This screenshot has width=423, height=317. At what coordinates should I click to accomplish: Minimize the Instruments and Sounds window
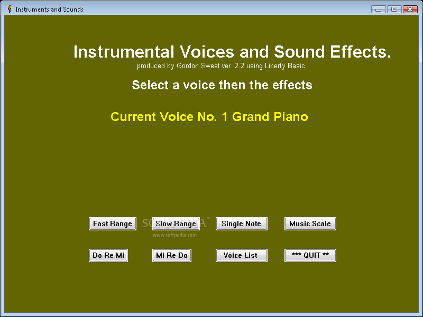point(378,9)
